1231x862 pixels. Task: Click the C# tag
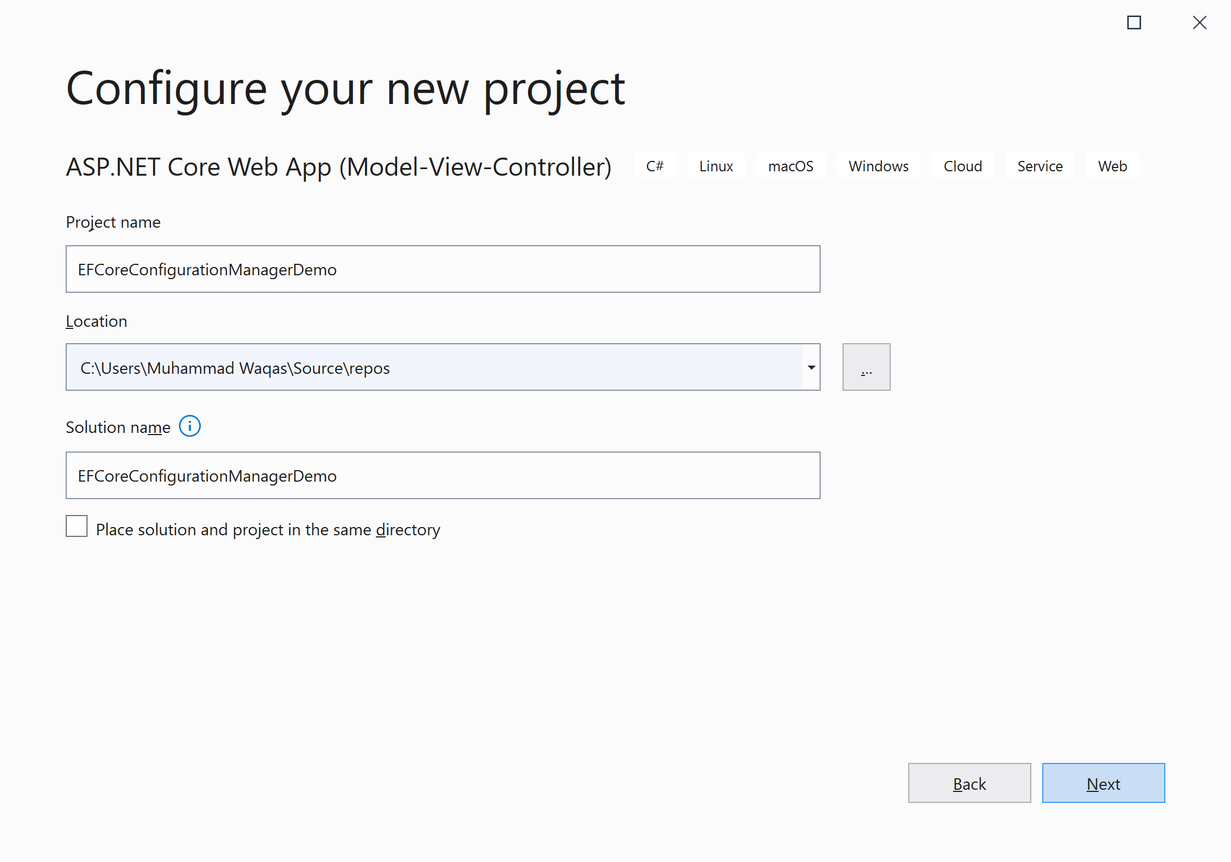[654, 166]
